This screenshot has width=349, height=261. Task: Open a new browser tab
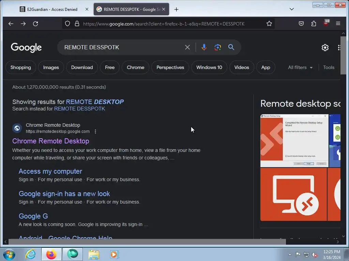[176, 9]
